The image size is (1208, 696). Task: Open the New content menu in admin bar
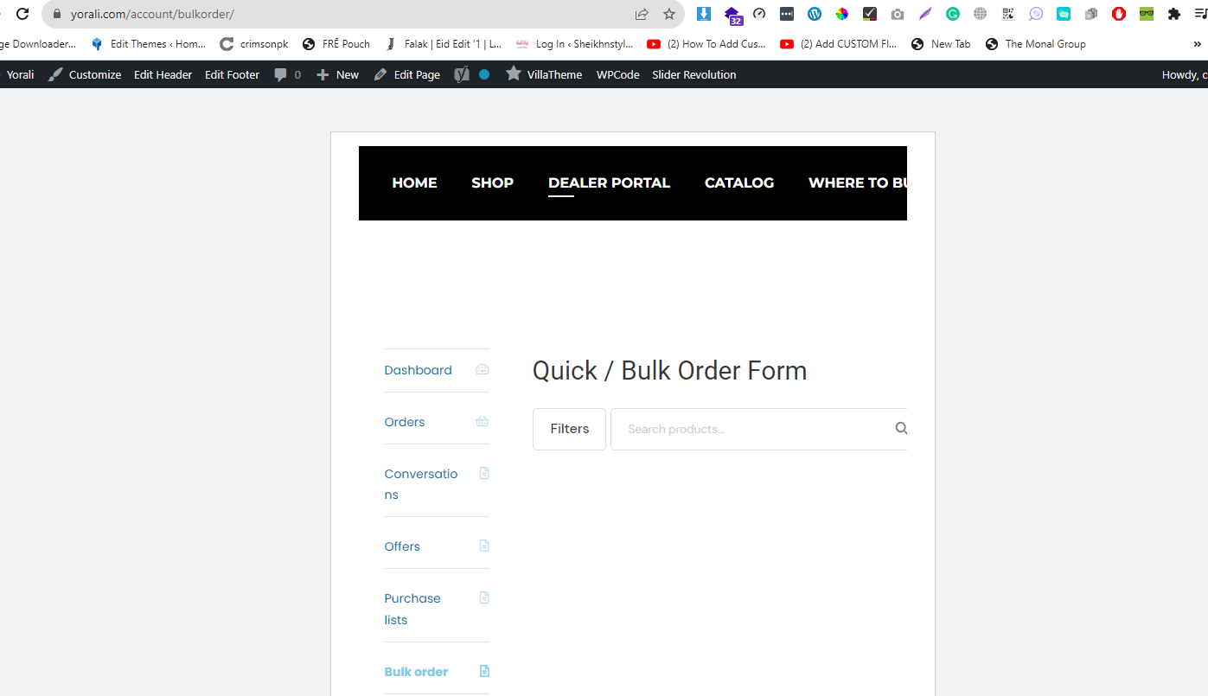pos(337,74)
